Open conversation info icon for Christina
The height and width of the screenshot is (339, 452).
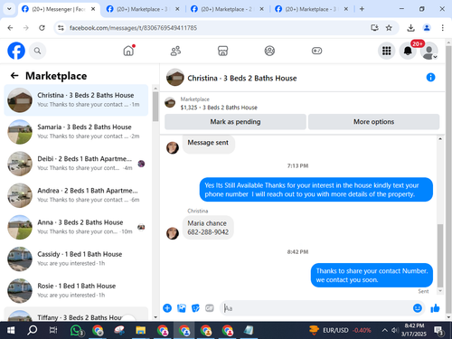[430, 78]
